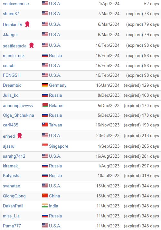Open the Germany country link
This screenshot has width=161, height=230.
(x=58, y=85)
